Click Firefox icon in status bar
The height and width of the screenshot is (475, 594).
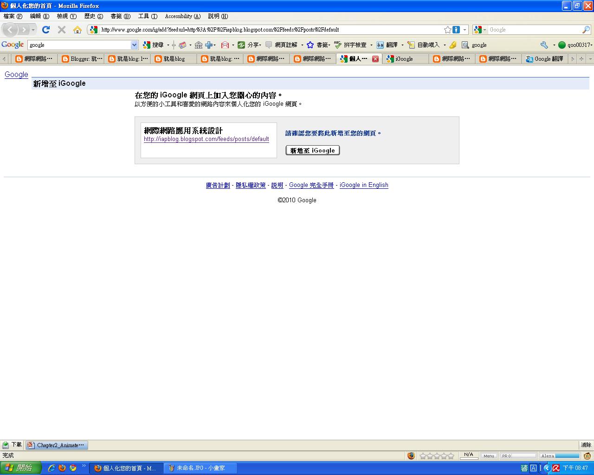tap(411, 456)
